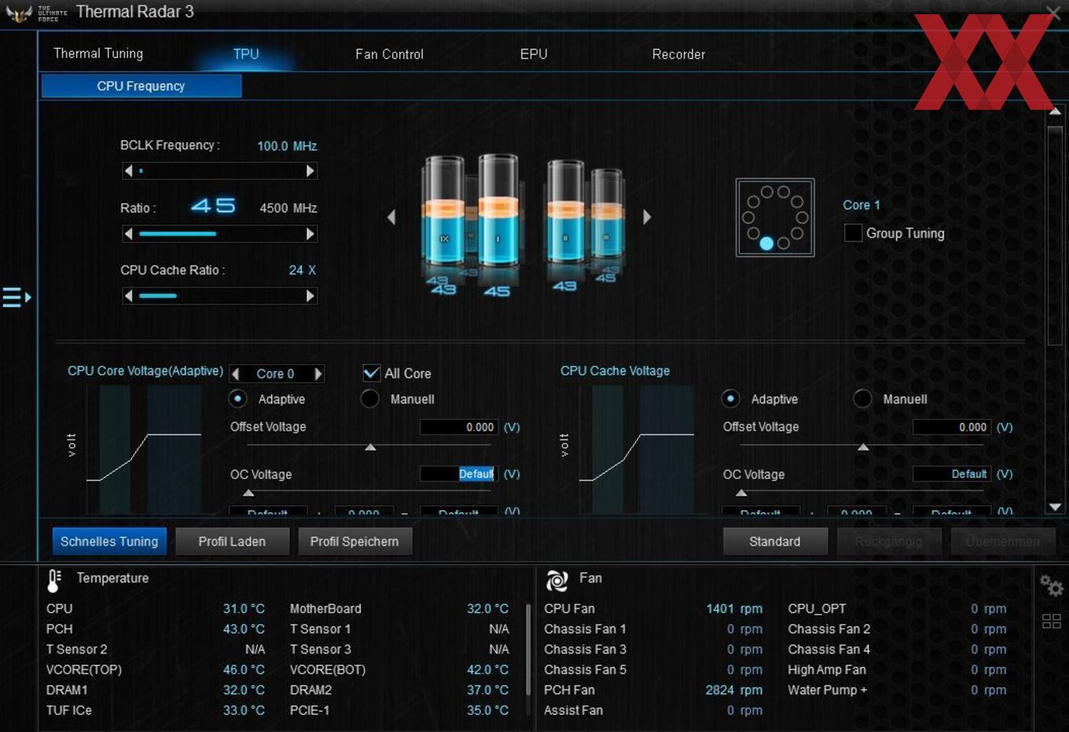Click the CPU temperature 31.0 °C value
This screenshot has height=732, width=1069.
[x=244, y=609]
